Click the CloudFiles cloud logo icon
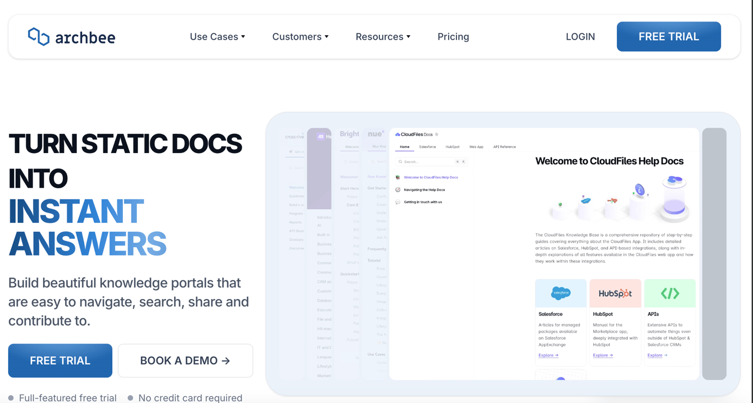Image resolution: width=753 pixels, height=403 pixels. (397, 134)
